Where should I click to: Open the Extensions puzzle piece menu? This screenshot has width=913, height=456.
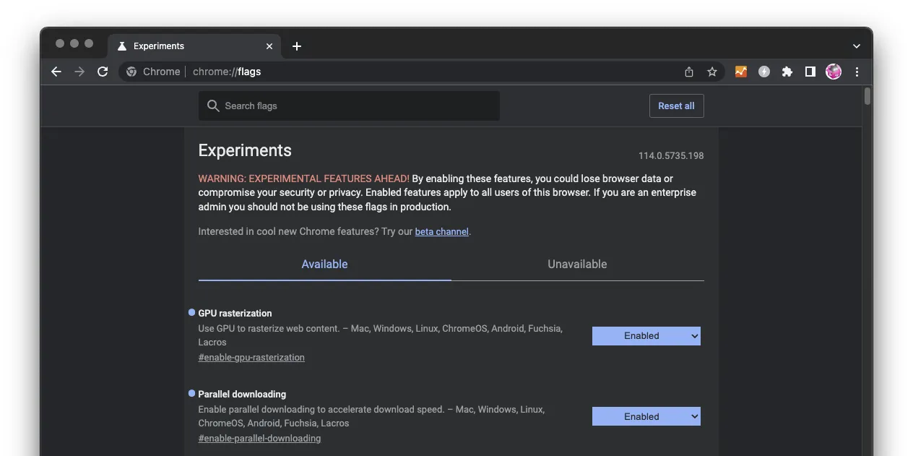[x=787, y=72]
